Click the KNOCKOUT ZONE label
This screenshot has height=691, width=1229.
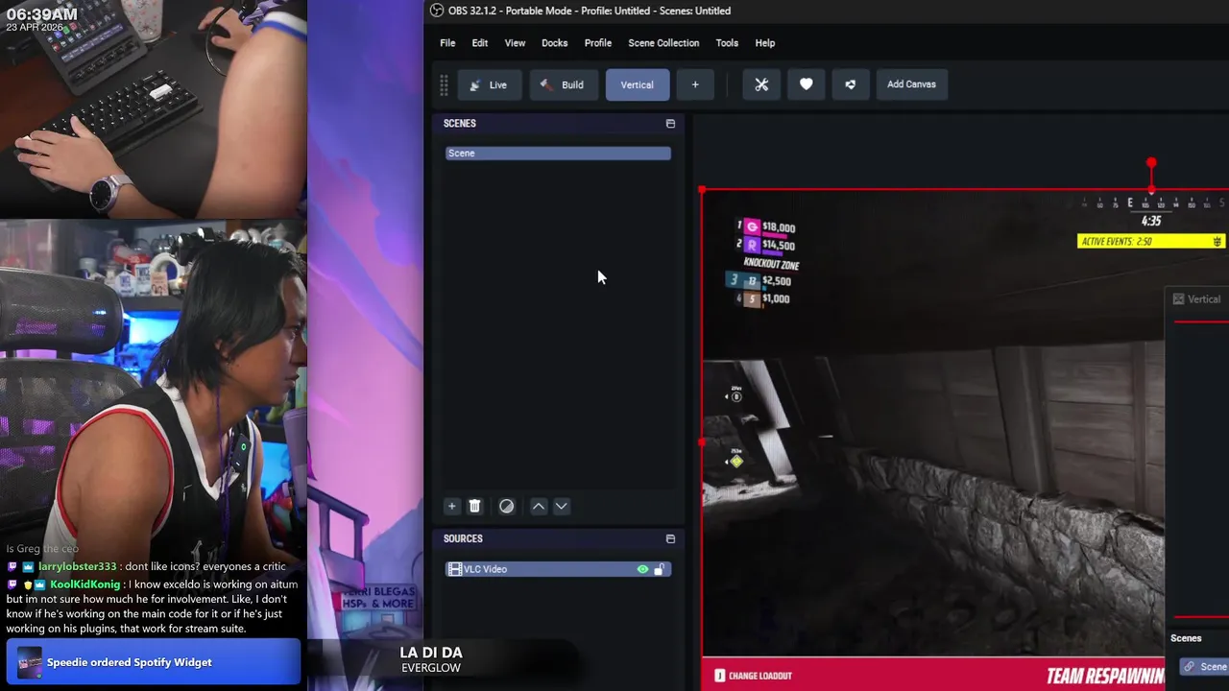pyautogui.click(x=771, y=264)
